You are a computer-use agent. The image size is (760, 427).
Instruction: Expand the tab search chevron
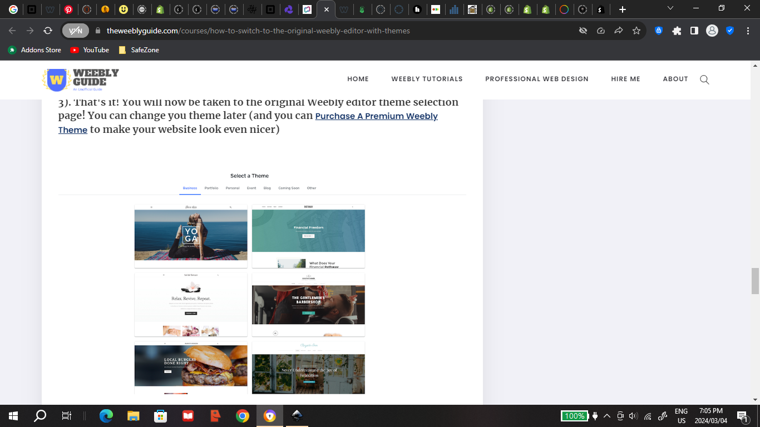pos(670,8)
